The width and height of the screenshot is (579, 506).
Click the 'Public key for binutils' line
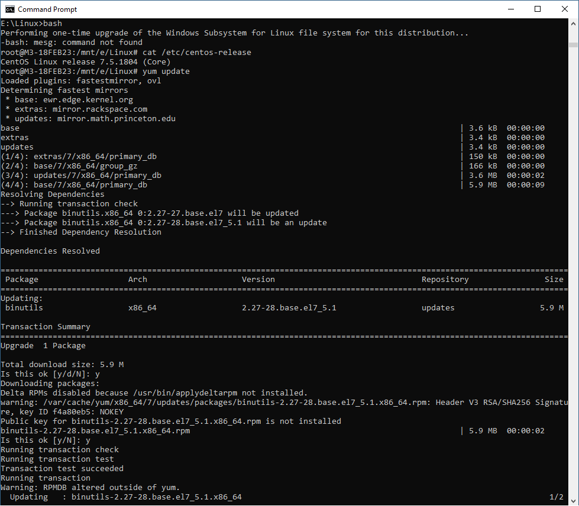171,421
